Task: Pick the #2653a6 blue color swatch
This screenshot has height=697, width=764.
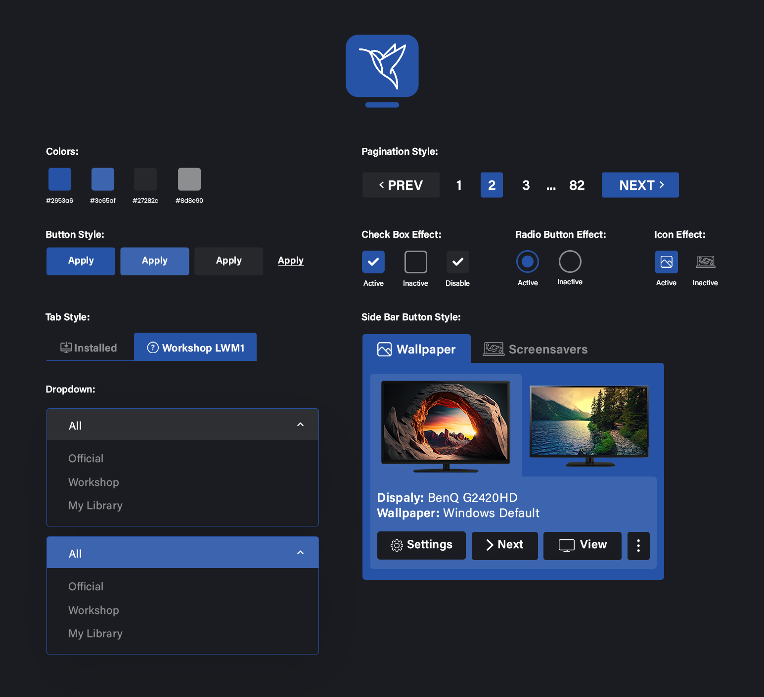Action: 60,179
